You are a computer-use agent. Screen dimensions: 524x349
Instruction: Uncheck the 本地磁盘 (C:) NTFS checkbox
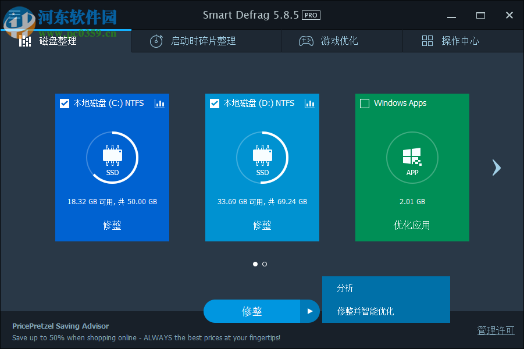pyautogui.click(x=65, y=103)
